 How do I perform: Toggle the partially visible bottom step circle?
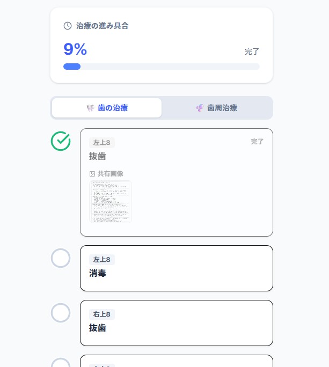[x=61, y=363]
